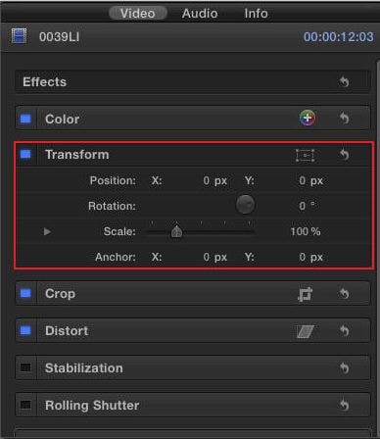Activate the Distort on-screen controls icon
The height and width of the screenshot is (439, 380).
coord(306,331)
